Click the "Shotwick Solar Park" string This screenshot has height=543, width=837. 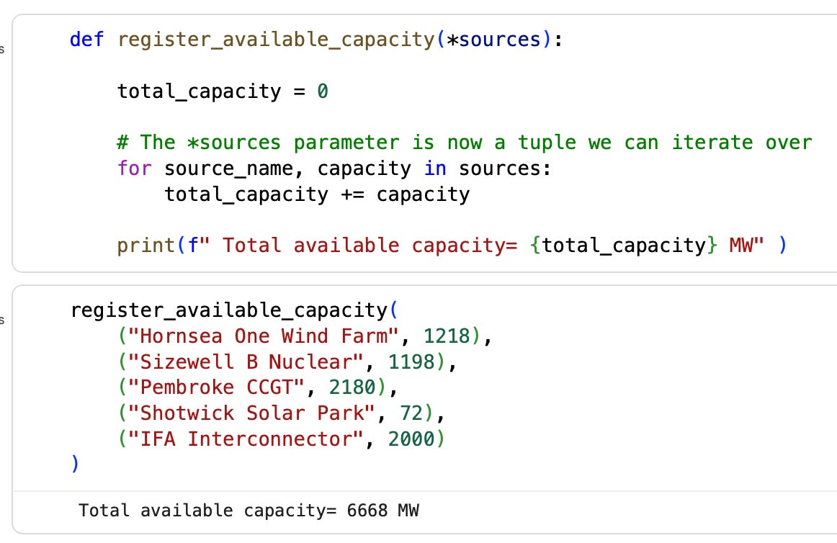252,413
